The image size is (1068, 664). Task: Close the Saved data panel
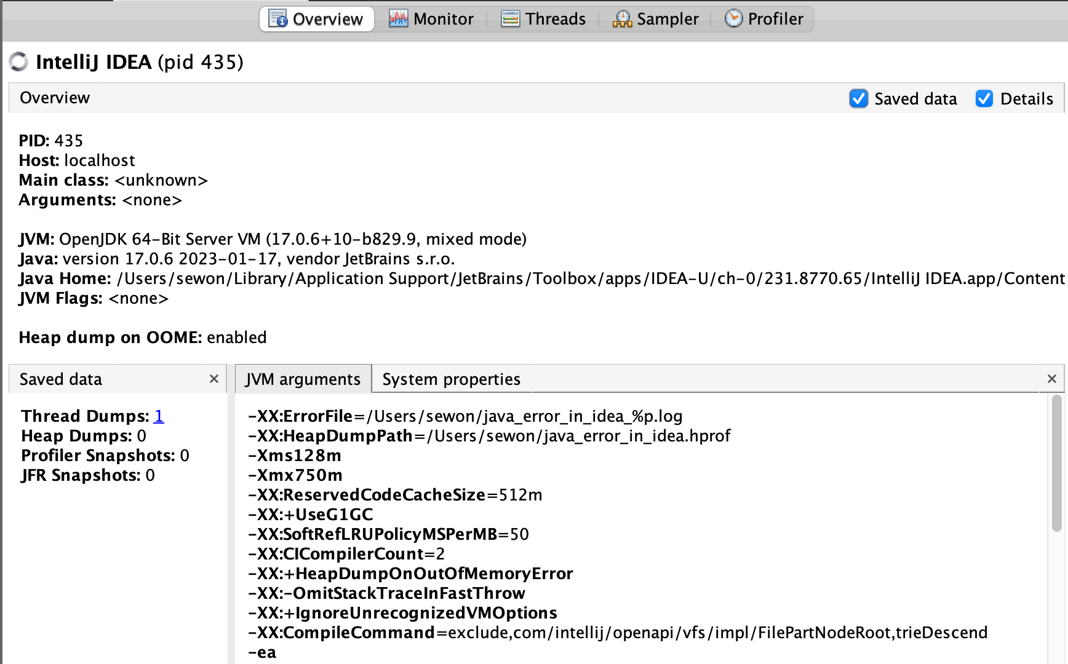214,379
